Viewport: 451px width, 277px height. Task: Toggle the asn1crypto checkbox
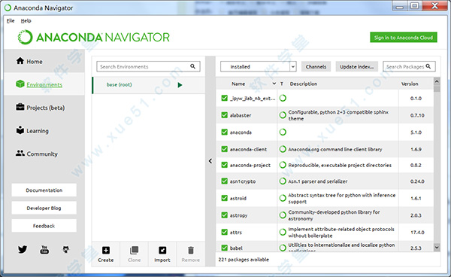pyautogui.click(x=224, y=181)
